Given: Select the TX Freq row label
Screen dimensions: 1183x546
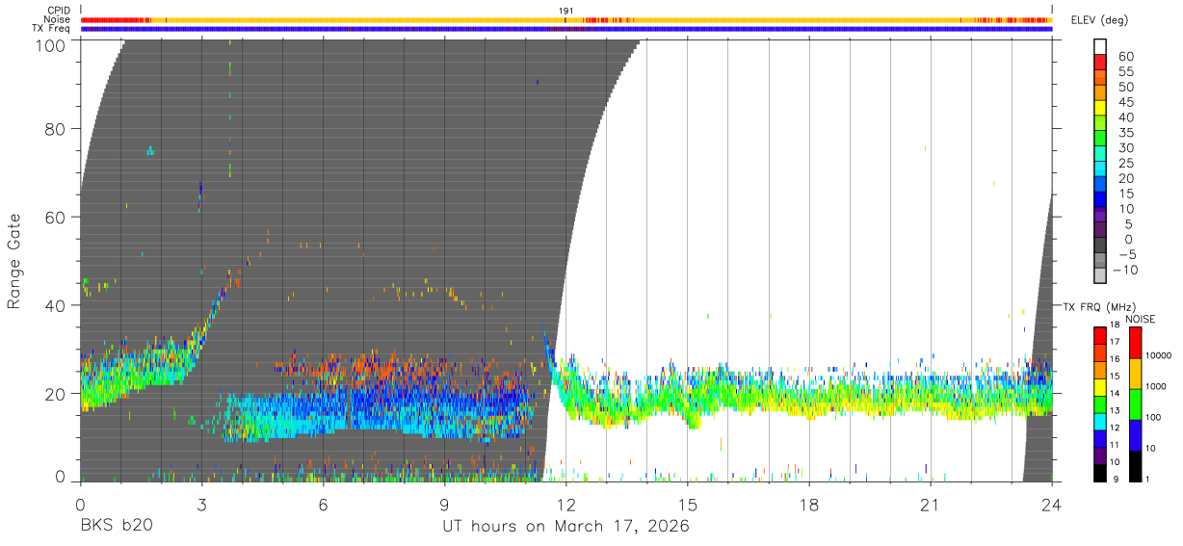Looking at the screenshot, I should [51, 28].
